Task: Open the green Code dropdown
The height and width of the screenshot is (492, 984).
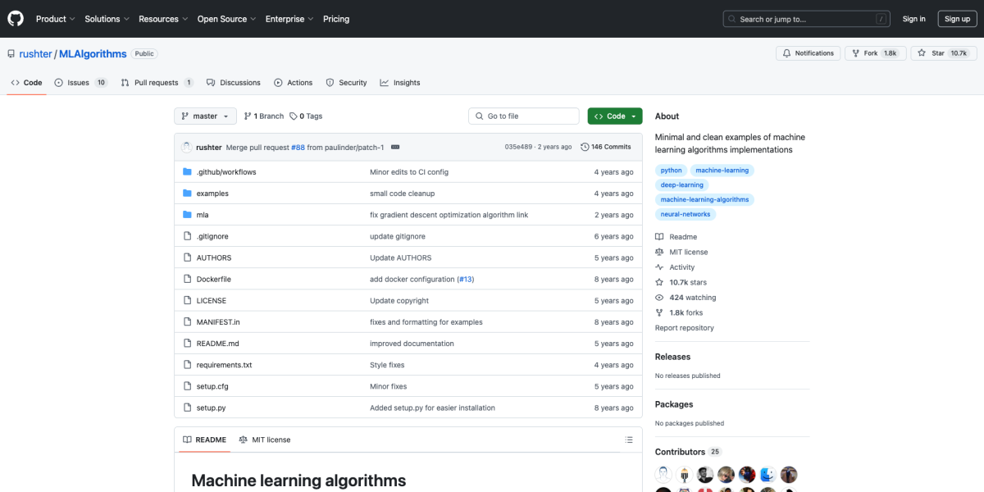Action: 614,116
